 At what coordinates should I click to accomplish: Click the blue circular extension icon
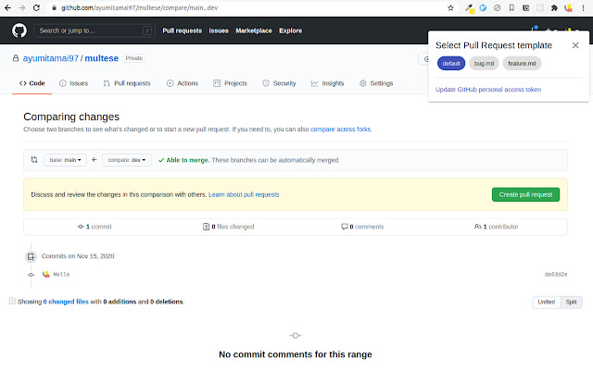tap(483, 7)
